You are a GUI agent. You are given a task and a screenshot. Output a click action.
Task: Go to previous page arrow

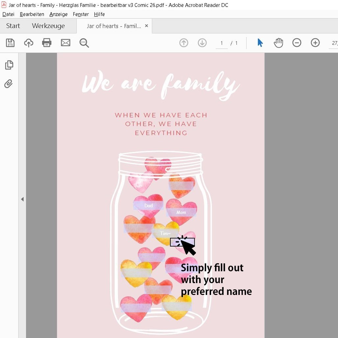click(x=184, y=43)
